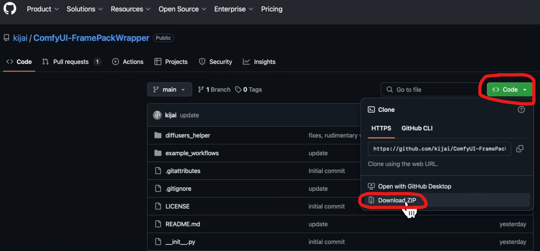Click the GitHub logo icon
Screen dimensions: 540x251
[x=10, y=8]
